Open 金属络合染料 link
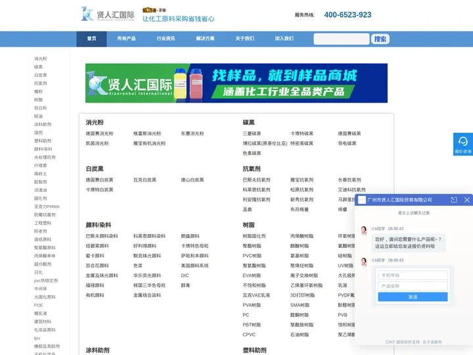The height and width of the screenshot is (355, 473). [x=147, y=295]
